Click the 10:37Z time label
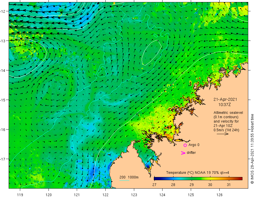Screen dimensions: 254x197 (x=224, y=105)
